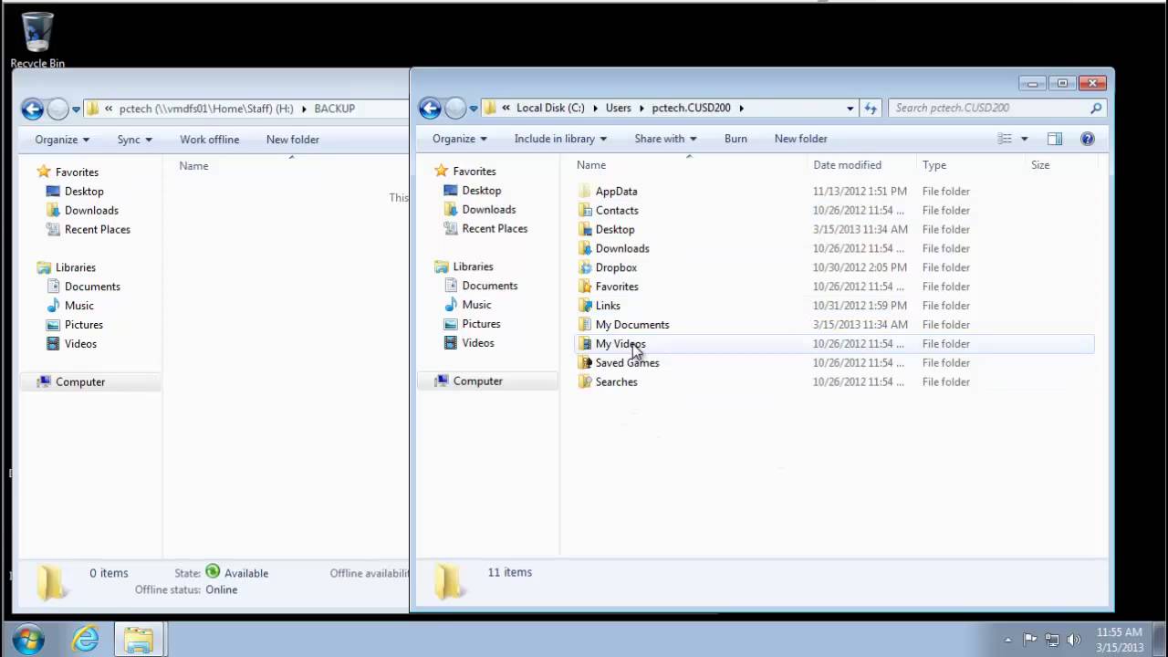The width and height of the screenshot is (1168, 657).
Task: Click the Dropbox folder icon
Action: (585, 268)
